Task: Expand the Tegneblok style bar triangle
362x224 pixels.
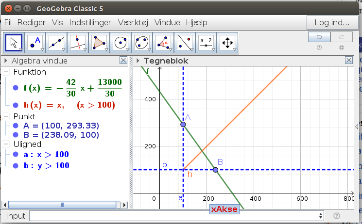Action: pos(138,61)
